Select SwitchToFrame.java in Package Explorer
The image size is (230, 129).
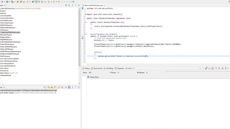click(7, 44)
